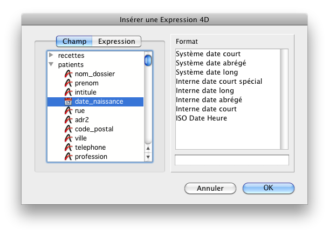
Task: Click the alpha icon beside prenom
Action: 68,83
